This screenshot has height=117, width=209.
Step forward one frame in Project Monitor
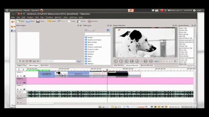tap(146, 61)
